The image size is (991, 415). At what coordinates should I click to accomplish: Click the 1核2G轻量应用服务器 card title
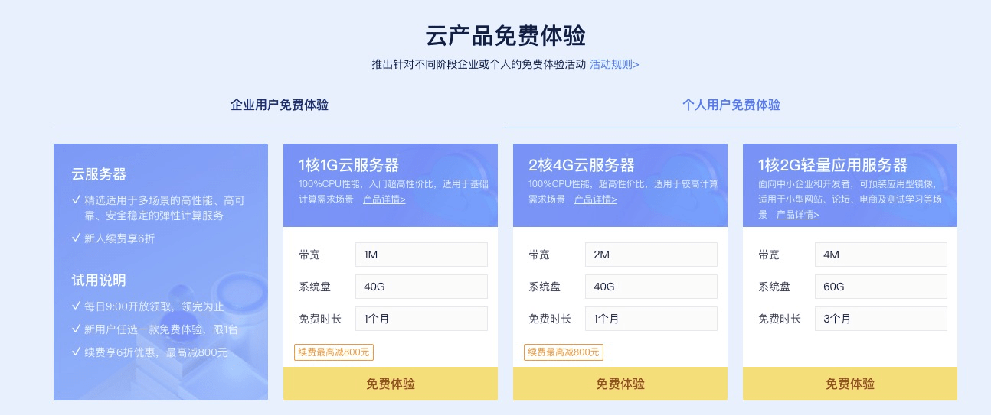(x=832, y=165)
